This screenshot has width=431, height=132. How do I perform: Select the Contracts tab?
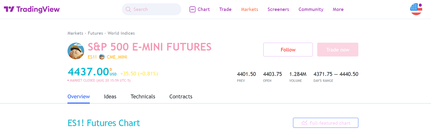coord(181,97)
